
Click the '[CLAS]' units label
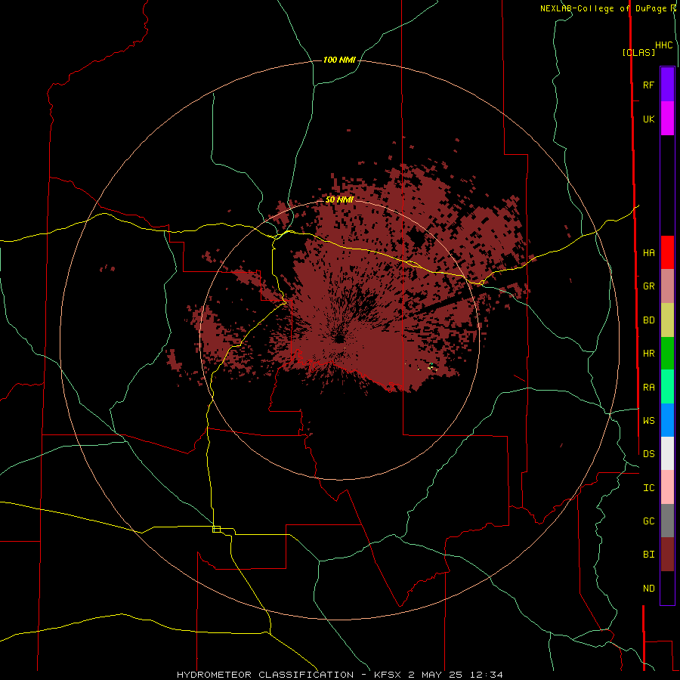click(638, 52)
